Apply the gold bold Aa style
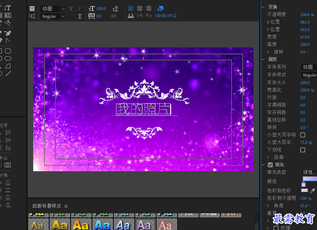The width and height of the screenshot is (317, 230). [x=60, y=225]
